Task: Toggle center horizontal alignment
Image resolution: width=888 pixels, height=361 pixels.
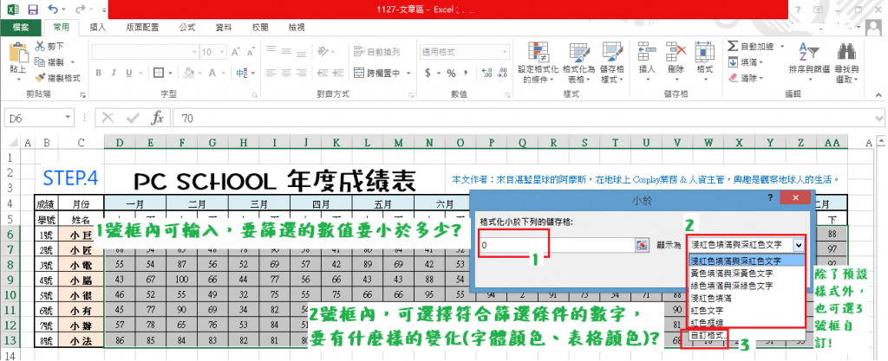Action: tap(287, 73)
